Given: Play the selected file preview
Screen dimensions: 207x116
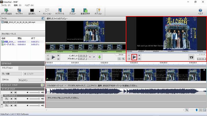Looking at the screenshot, I should pyautogui.click(x=53, y=57).
